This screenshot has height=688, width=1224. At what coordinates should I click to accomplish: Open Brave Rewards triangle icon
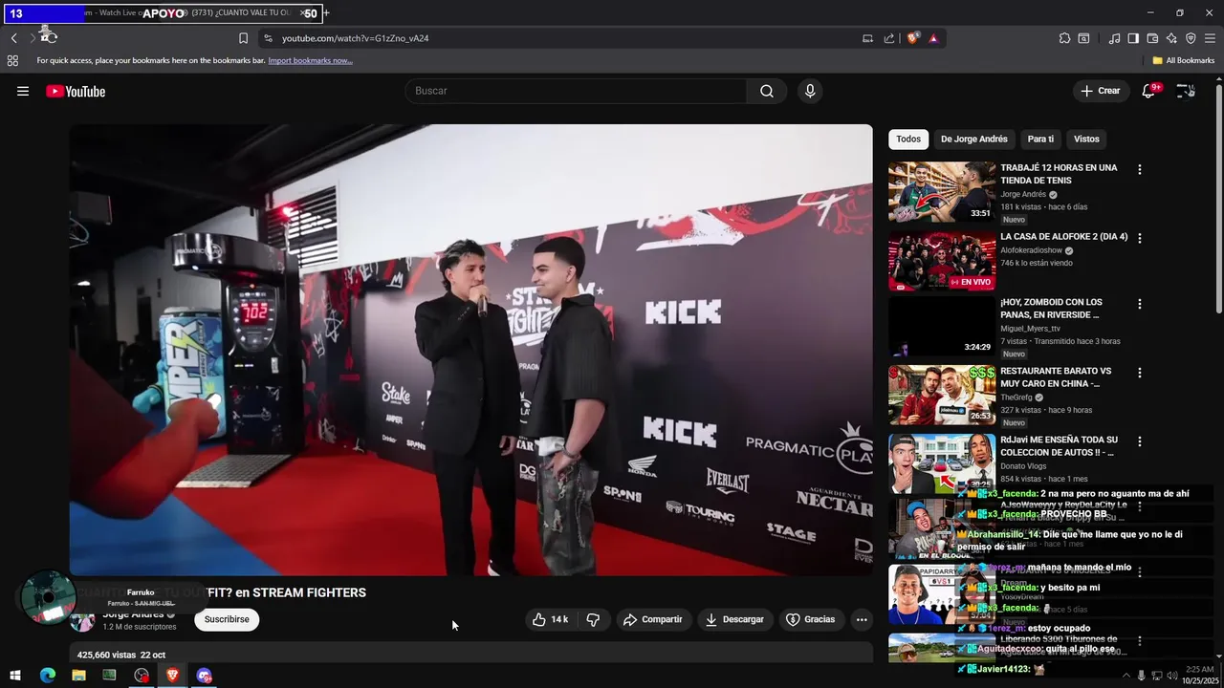pyautogui.click(x=933, y=38)
